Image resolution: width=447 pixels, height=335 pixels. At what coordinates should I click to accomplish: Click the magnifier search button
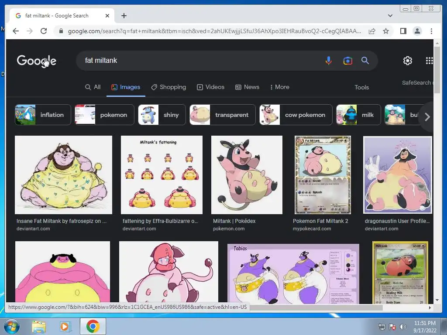coord(365,60)
